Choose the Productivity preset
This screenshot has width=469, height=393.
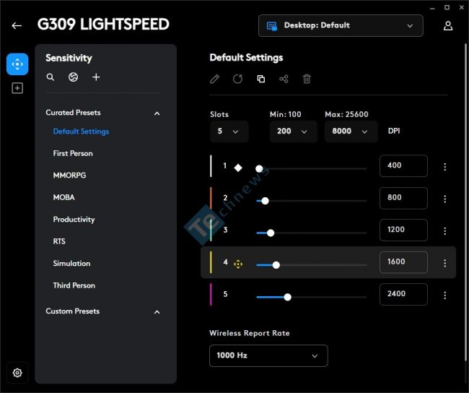pos(74,220)
